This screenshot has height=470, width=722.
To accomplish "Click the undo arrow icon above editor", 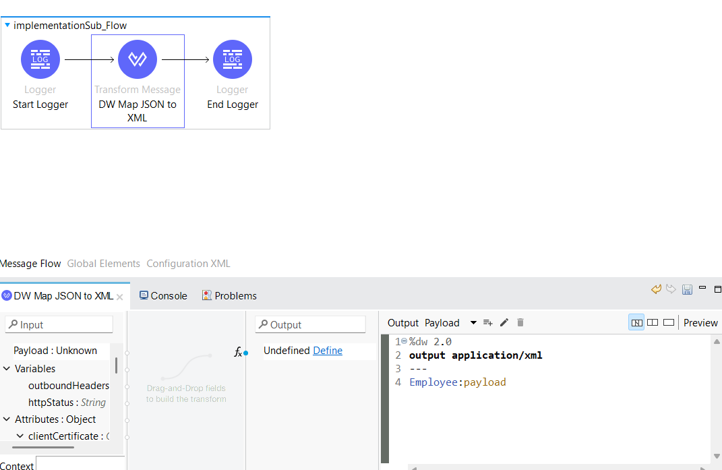I will coord(656,289).
